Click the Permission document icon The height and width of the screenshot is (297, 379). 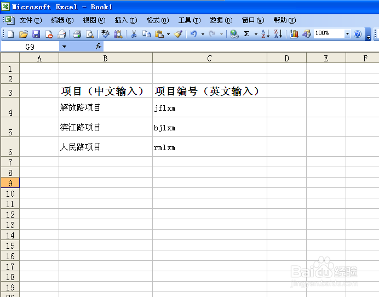click(49, 34)
